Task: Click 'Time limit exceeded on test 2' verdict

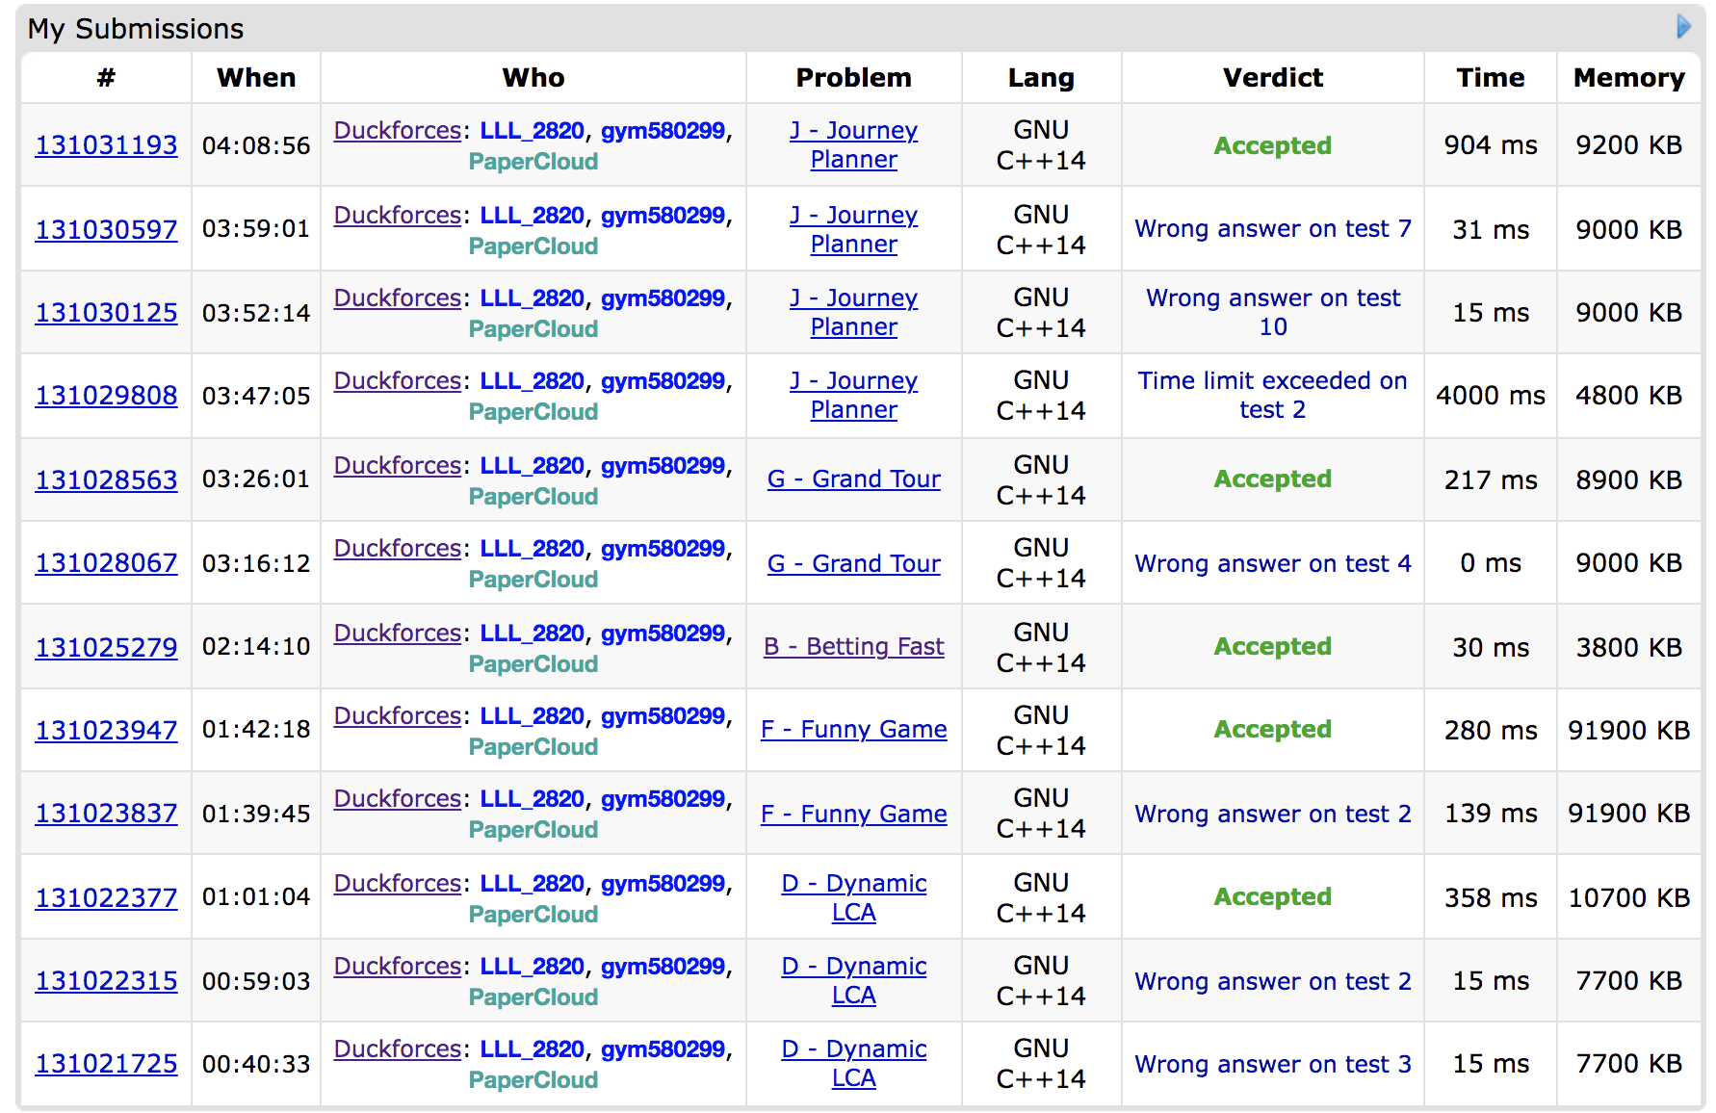Action: (1272, 396)
